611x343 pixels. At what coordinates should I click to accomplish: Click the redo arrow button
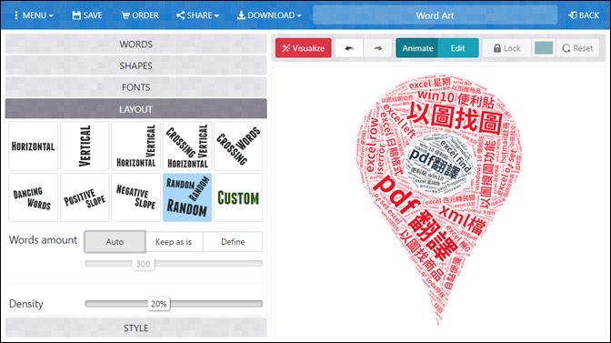(x=377, y=48)
